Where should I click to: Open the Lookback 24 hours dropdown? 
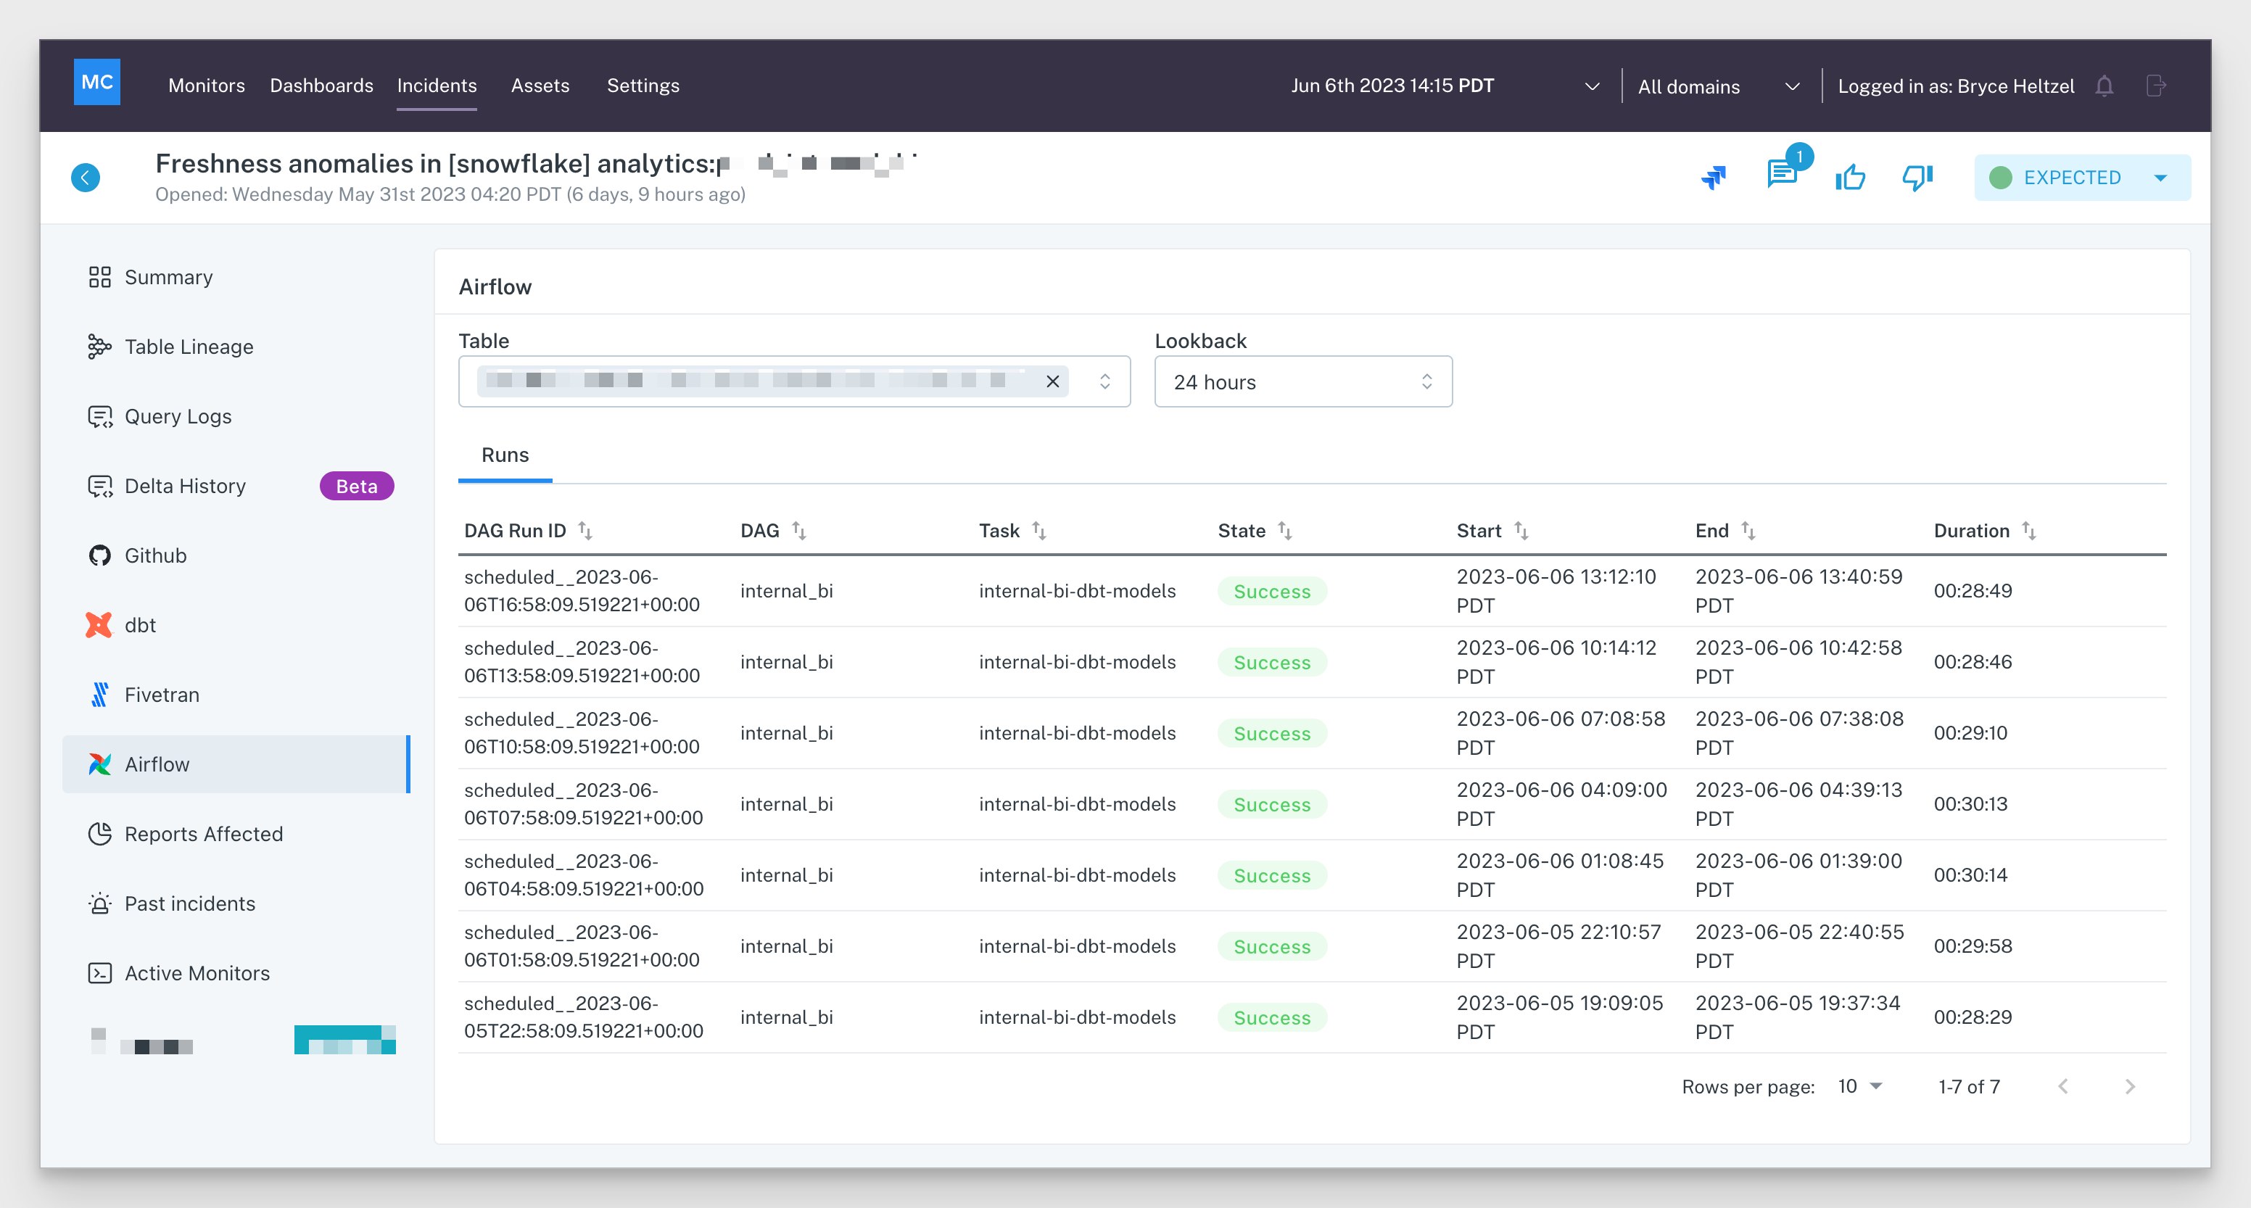pos(1302,381)
